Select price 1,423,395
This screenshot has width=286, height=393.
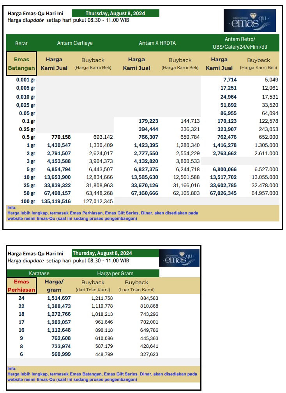tap(146, 145)
